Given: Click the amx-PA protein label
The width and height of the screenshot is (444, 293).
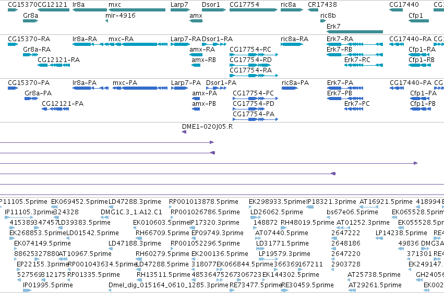Looking at the screenshot, I should pyautogui.click(x=205, y=93).
